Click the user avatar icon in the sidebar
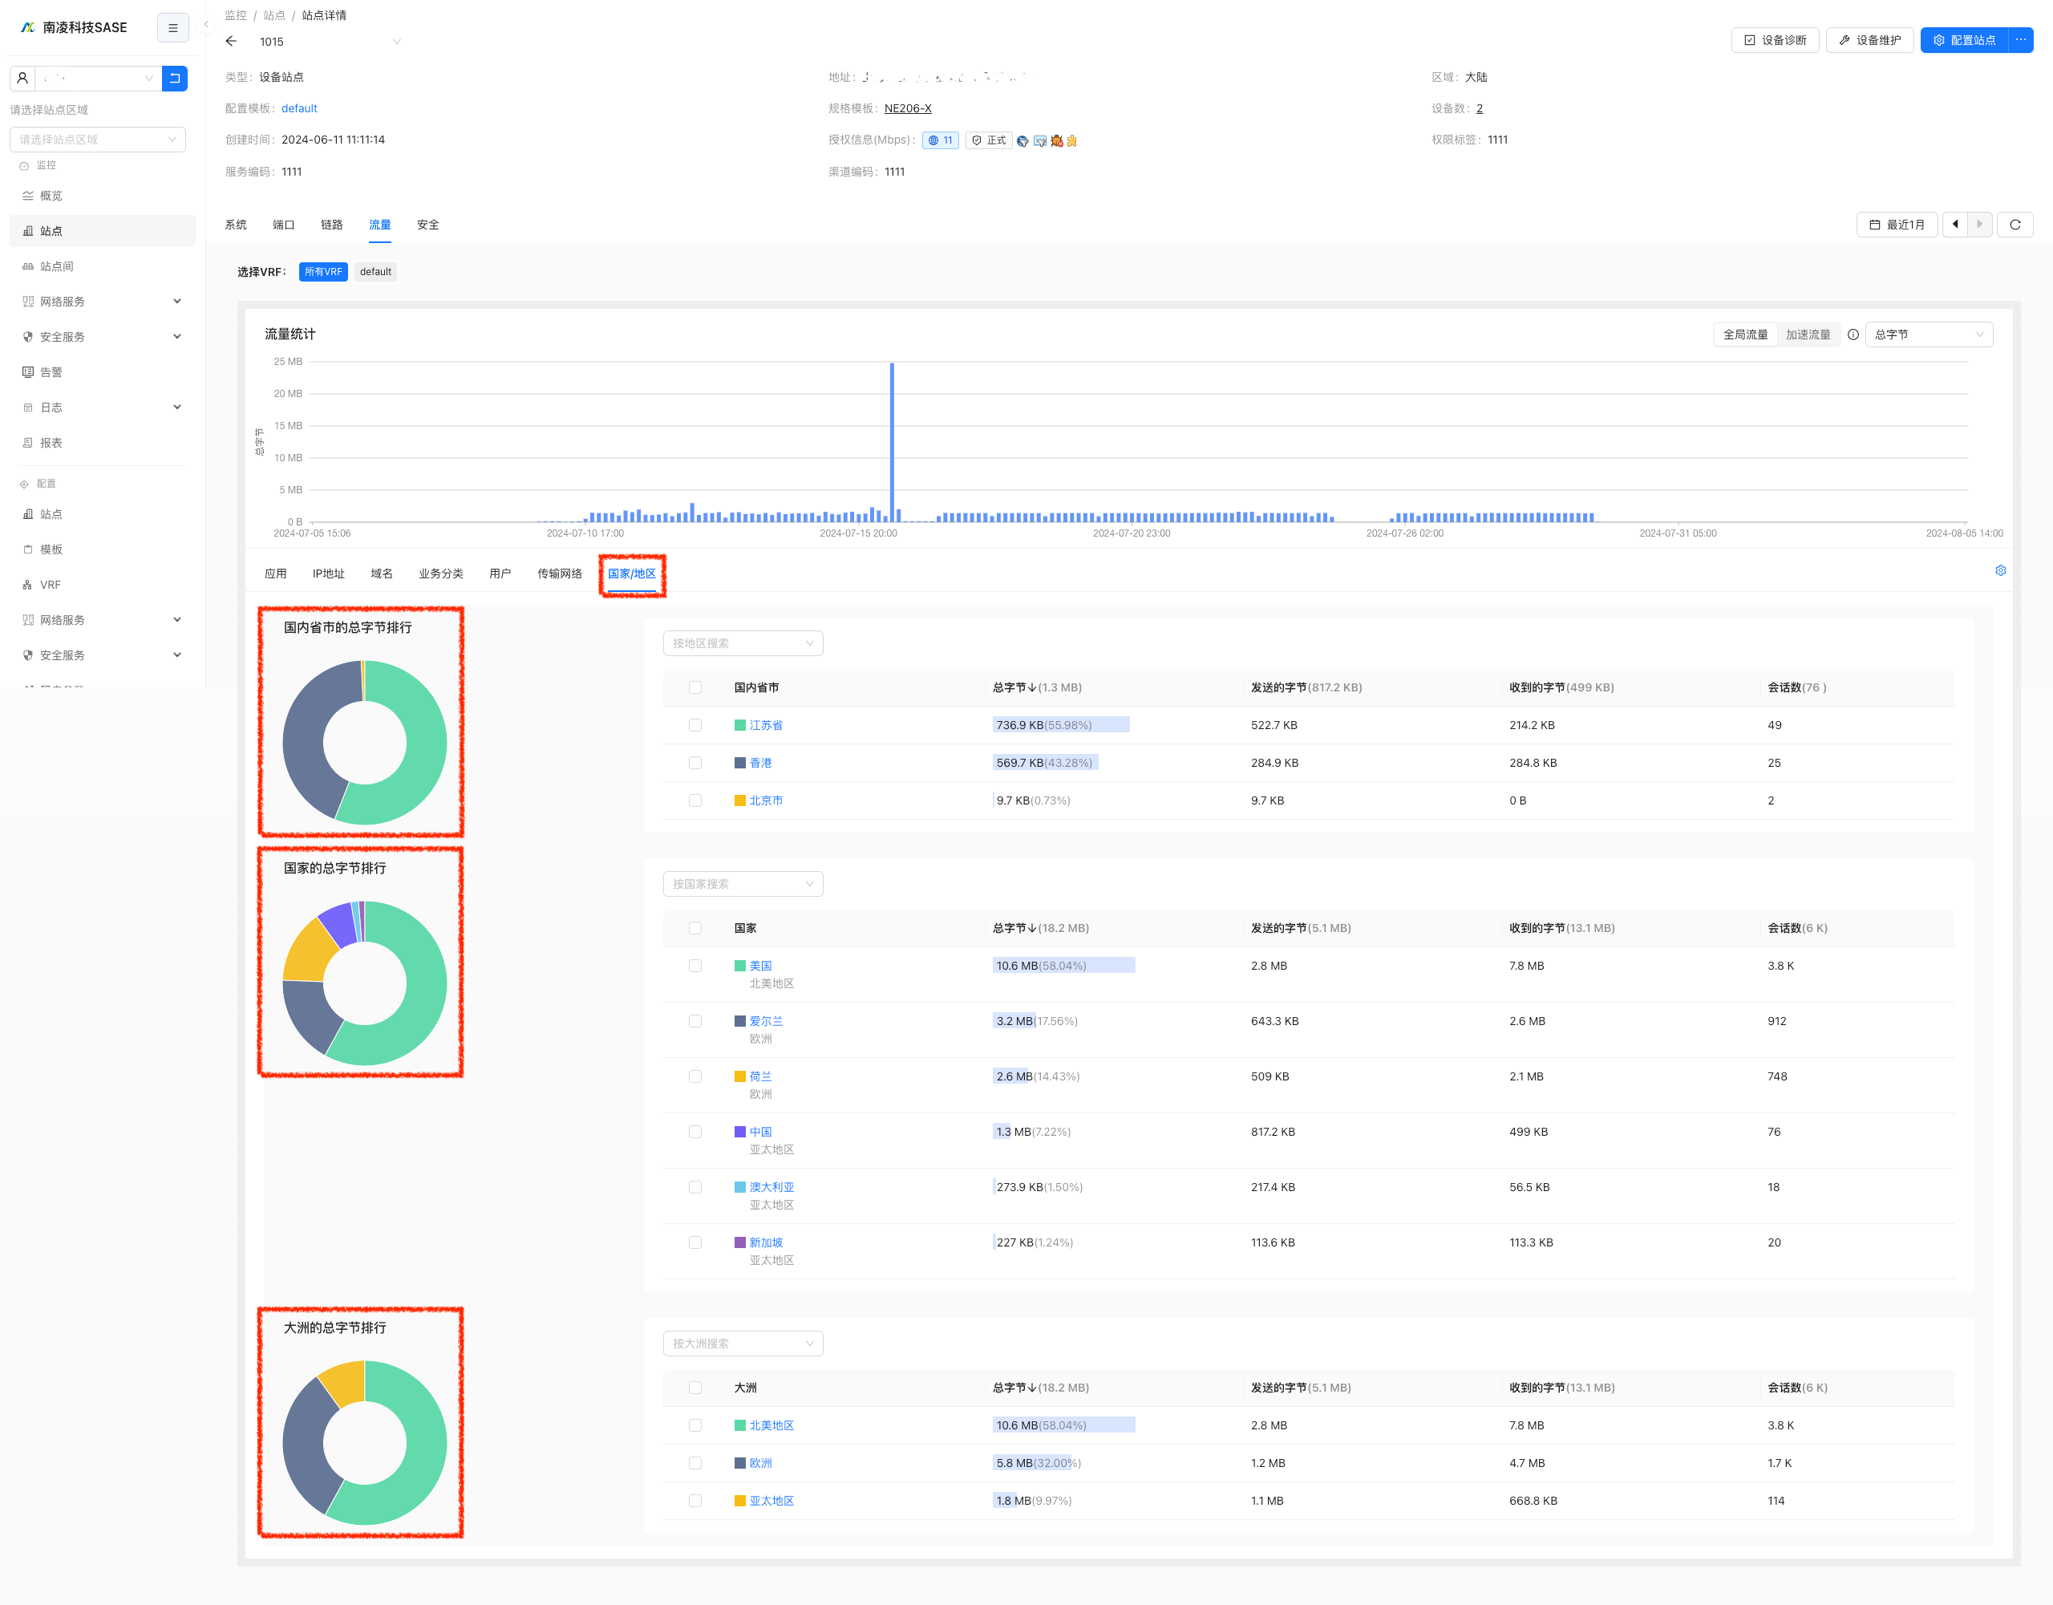 coord(22,78)
